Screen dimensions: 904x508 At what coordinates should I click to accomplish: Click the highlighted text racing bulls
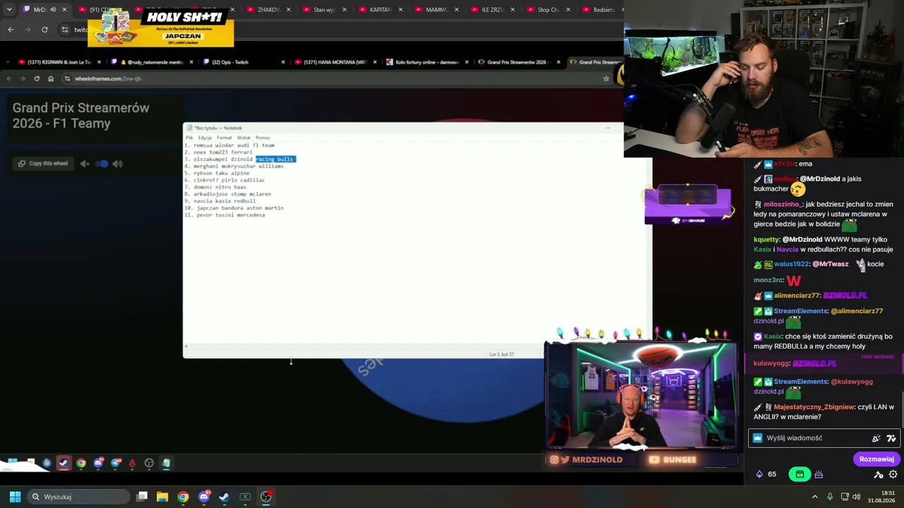(275, 159)
